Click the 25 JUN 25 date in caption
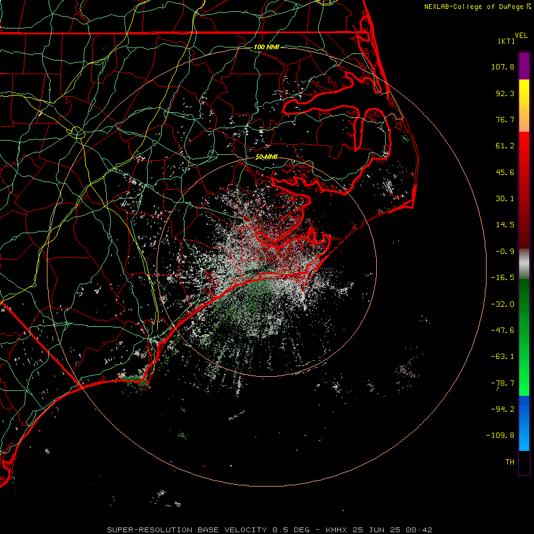This screenshot has width=534, height=534. (x=378, y=530)
